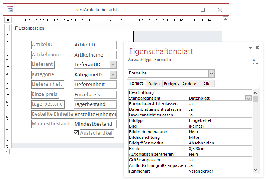Click the horizontal ruler of the form

(117, 20)
